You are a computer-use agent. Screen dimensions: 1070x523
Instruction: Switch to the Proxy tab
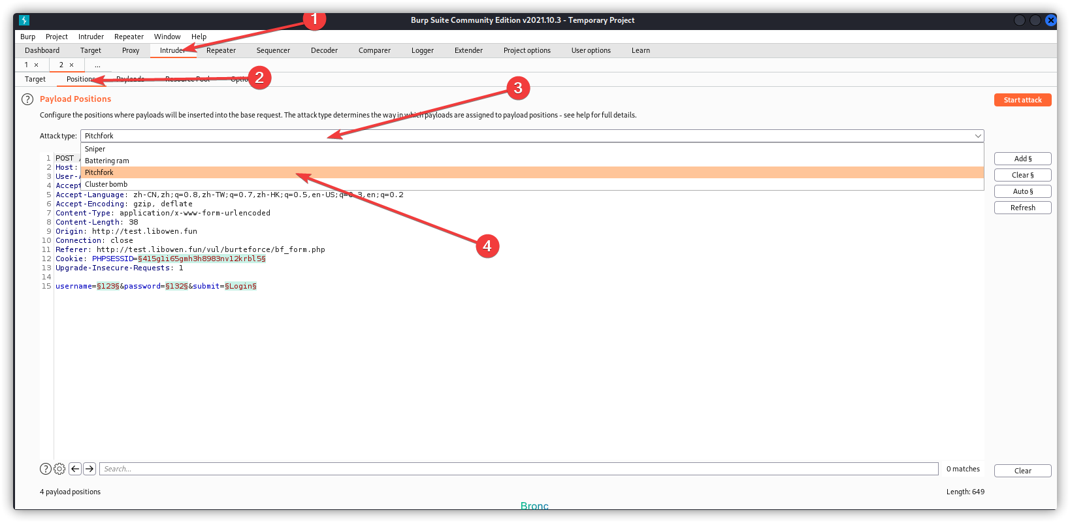tap(131, 50)
